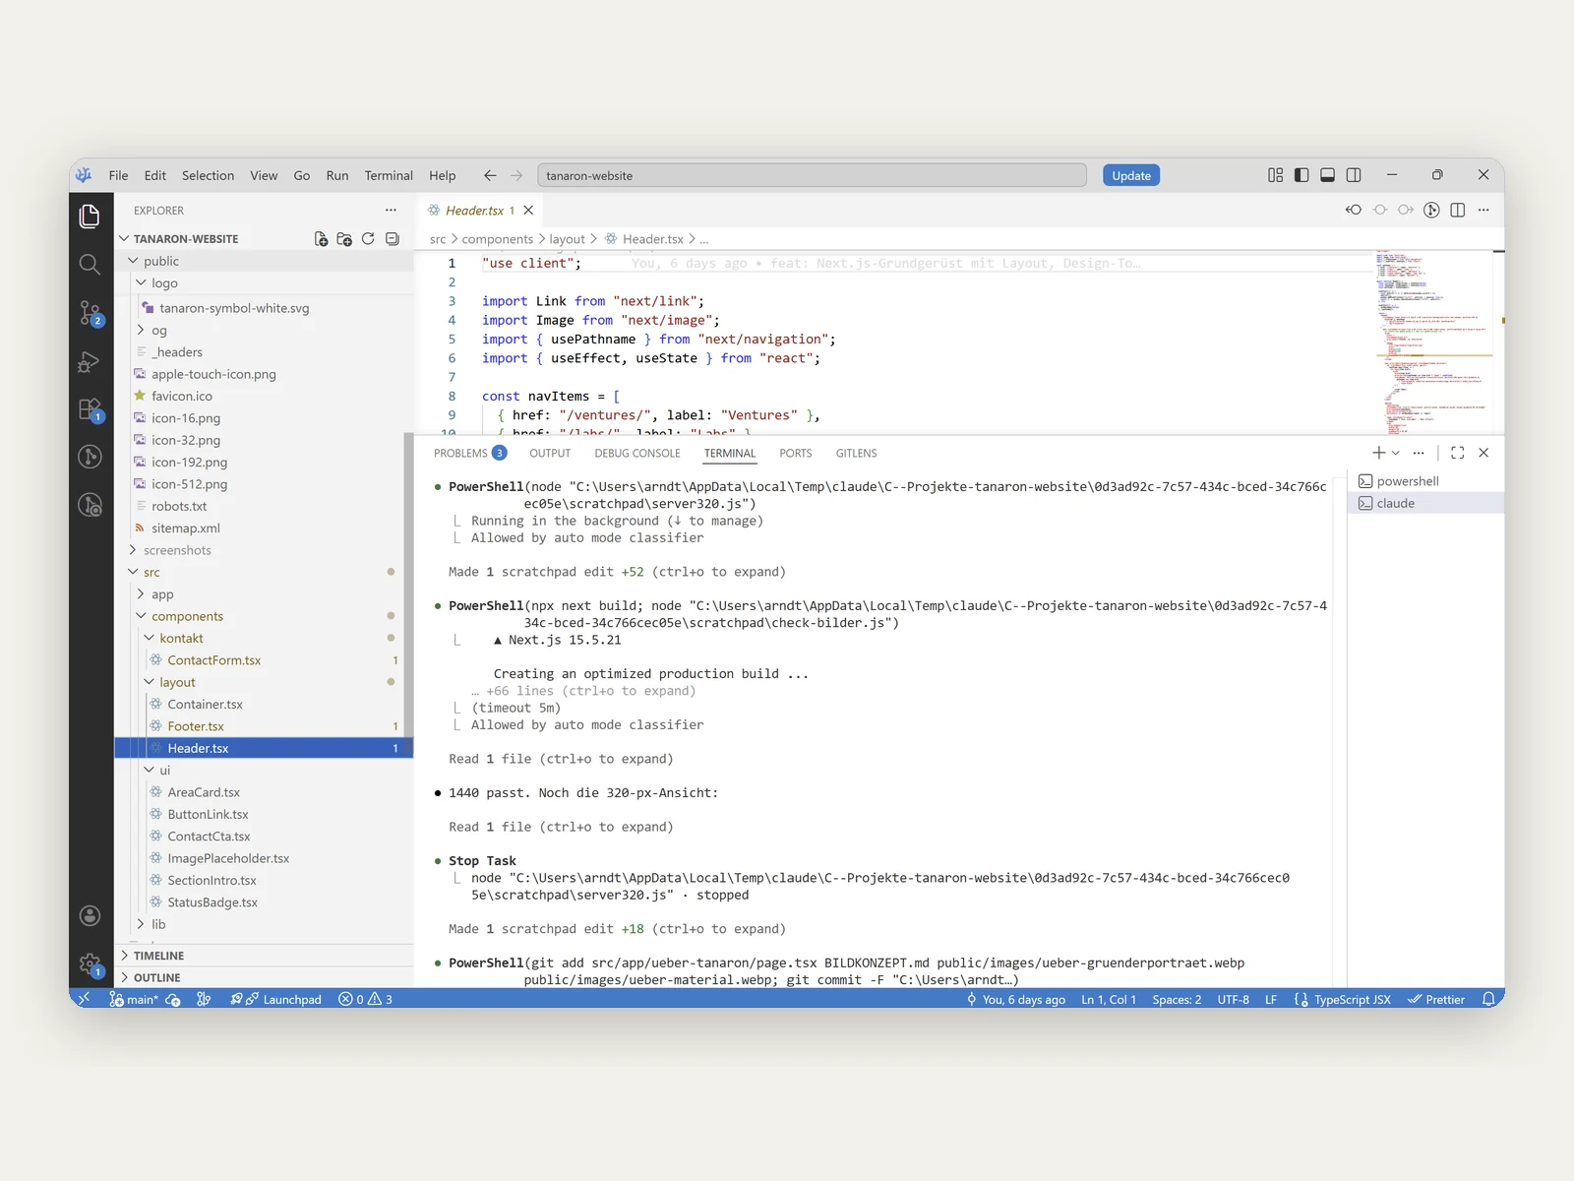Click New Folder icon in explorer header
The width and height of the screenshot is (1574, 1181).
pyautogui.click(x=344, y=239)
